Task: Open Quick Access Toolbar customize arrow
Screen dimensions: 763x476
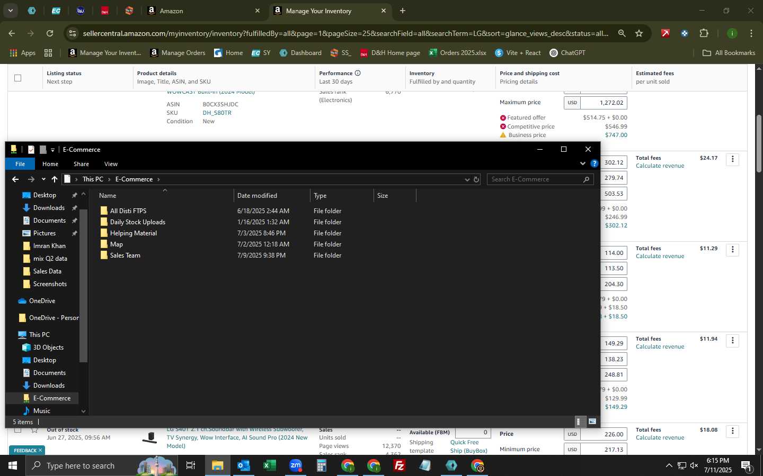Action: pyautogui.click(x=52, y=150)
